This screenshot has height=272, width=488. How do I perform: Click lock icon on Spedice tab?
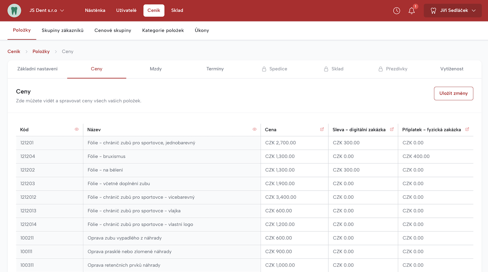pyautogui.click(x=264, y=69)
